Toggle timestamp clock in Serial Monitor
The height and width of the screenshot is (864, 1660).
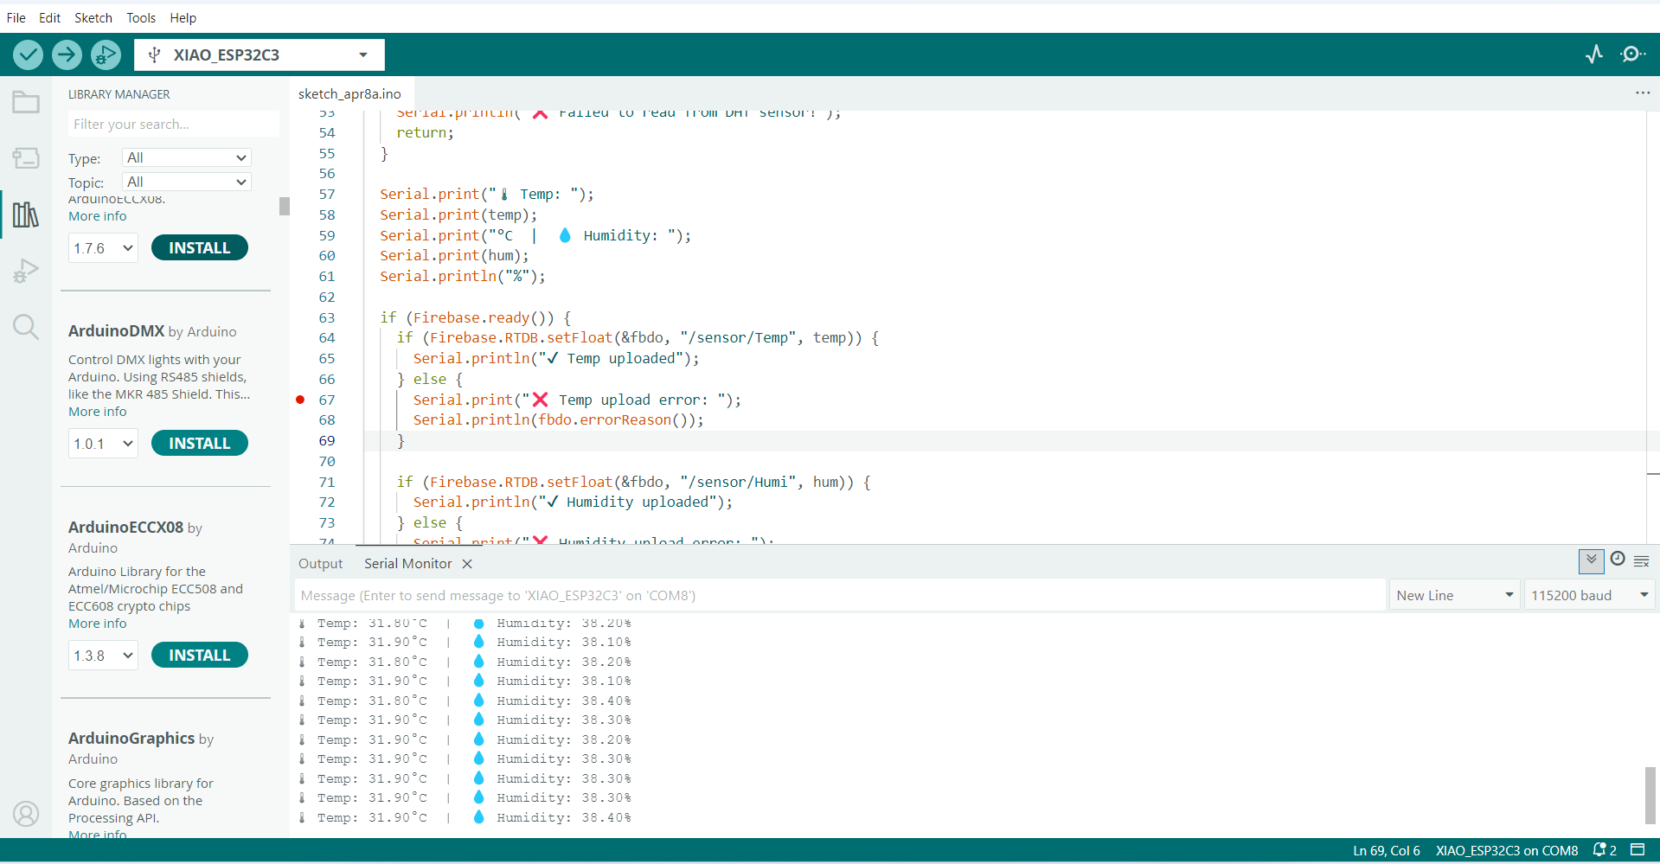1618,560
